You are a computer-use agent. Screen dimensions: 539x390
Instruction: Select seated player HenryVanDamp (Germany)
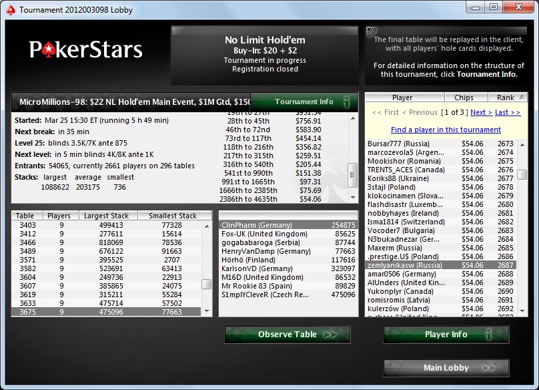coord(288,251)
